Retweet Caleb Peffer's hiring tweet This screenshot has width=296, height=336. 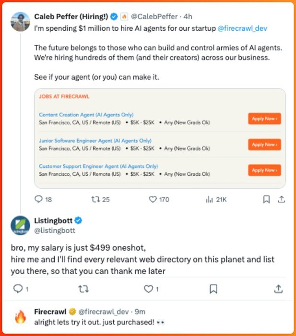(95, 199)
